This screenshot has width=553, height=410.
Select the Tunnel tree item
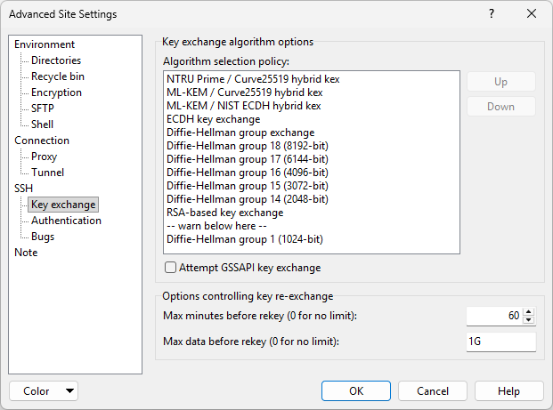(47, 173)
